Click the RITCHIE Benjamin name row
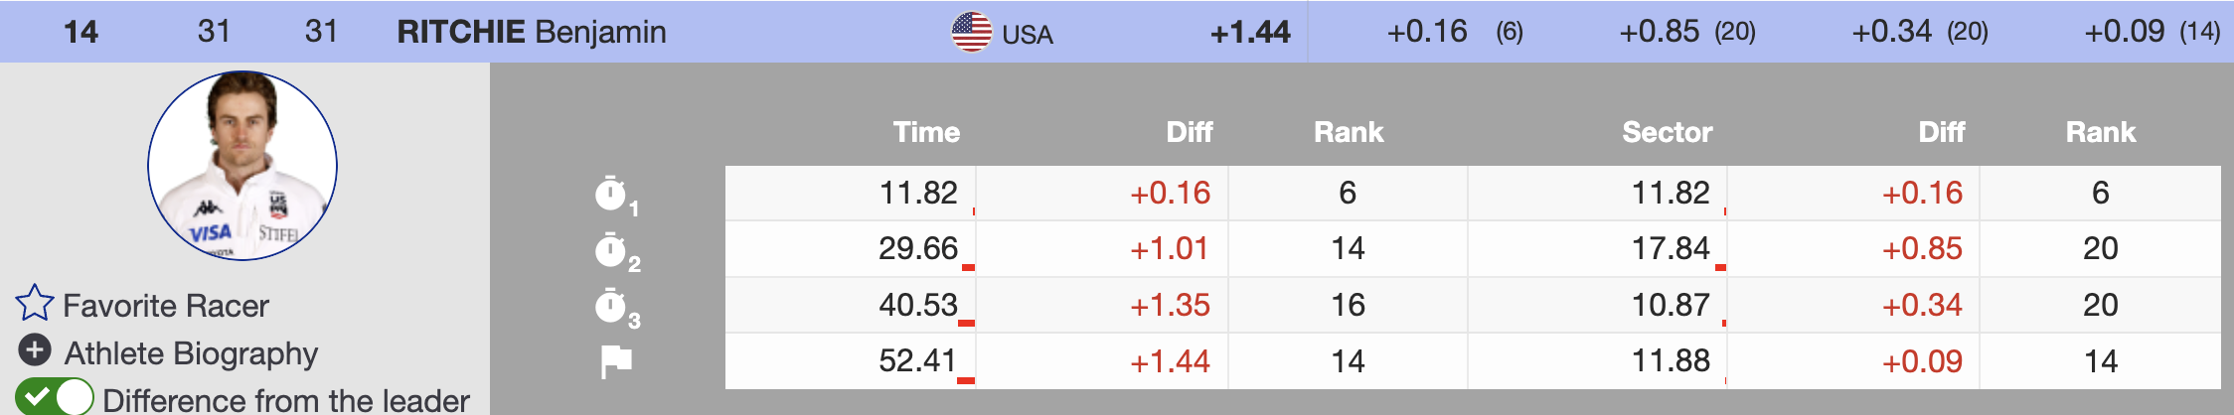Image resolution: width=2234 pixels, height=415 pixels. tap(532, 32)
